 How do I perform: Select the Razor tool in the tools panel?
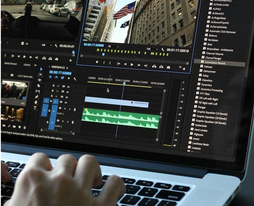[38, 86]
